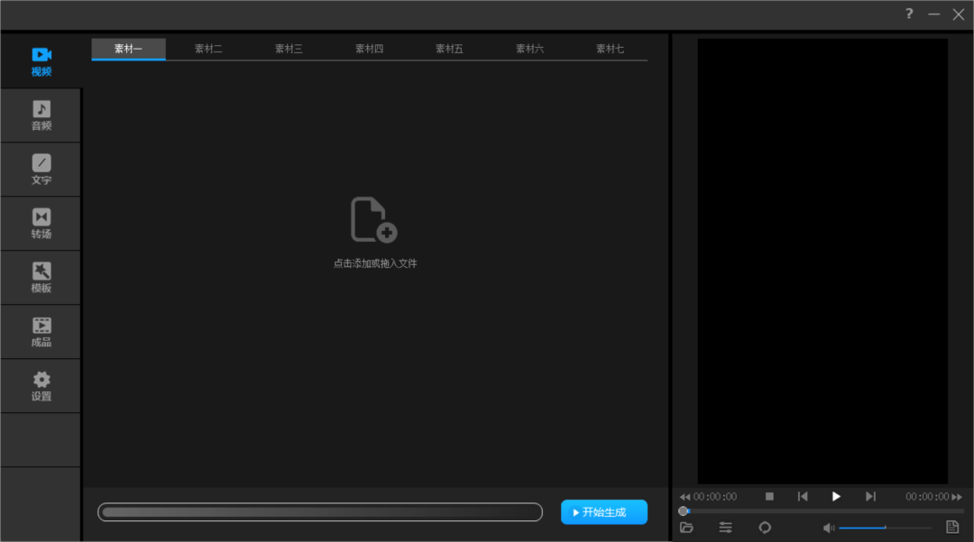Switch to the 素材三 tab
The width and height of the screenshot is (974, 542).
[x=289, y=49]
